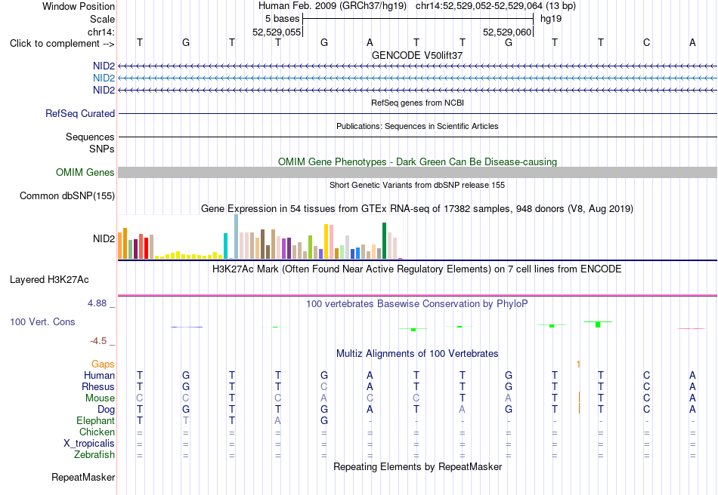The width and height of the screenshot is (718, 495).
Task: Click the 'RefSeq genes from NCBI' title
Action: pos(417,103)
